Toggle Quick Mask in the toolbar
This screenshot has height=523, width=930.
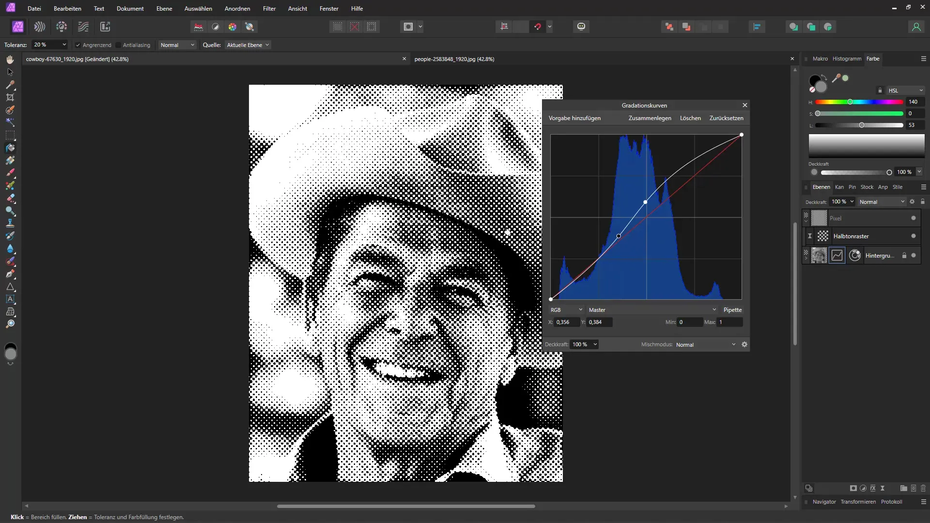click(x=408, y=27)
